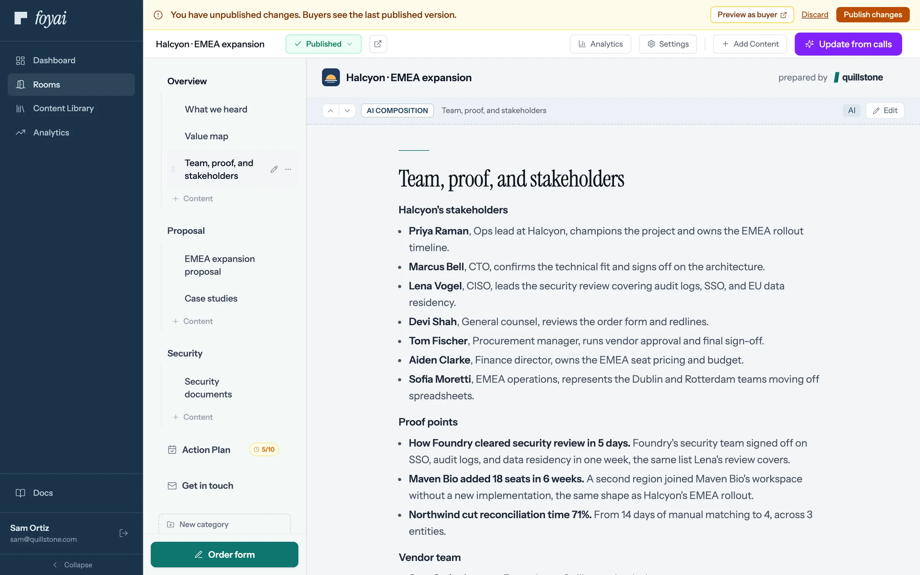Open more options for Team, proof, and stakeholders

288,169
